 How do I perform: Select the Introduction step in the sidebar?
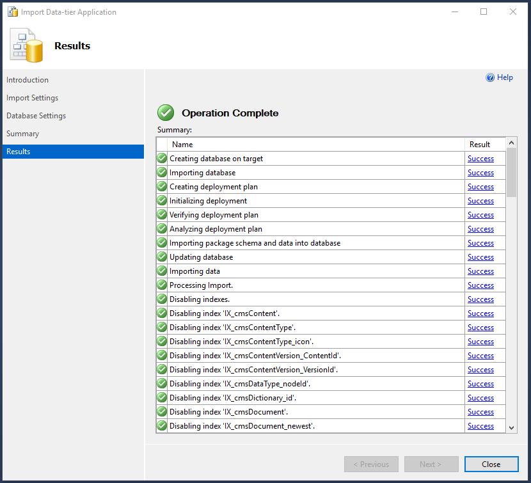[x=28, y=80]
